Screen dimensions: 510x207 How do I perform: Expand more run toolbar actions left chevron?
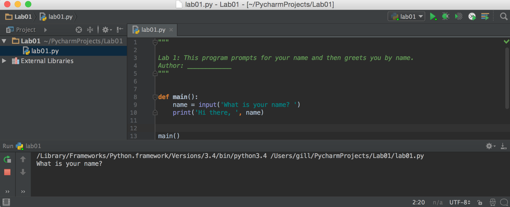(x=7, y=192)
